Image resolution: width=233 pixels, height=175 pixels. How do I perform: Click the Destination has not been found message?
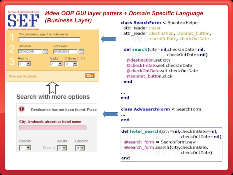pos(64,110)
